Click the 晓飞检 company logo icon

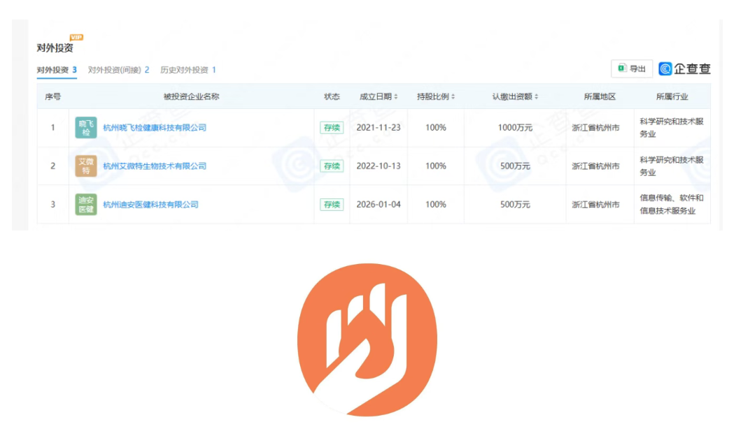(x=86, y=128)
